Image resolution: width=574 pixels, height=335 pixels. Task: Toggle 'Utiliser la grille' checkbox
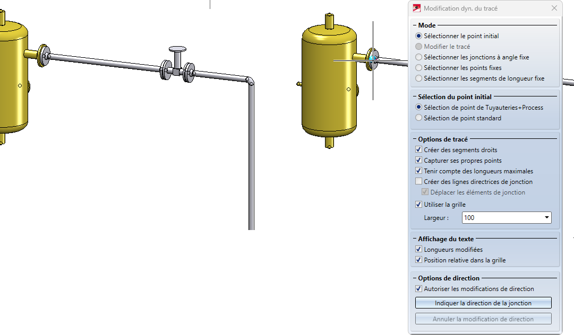[x=419, y=204]
